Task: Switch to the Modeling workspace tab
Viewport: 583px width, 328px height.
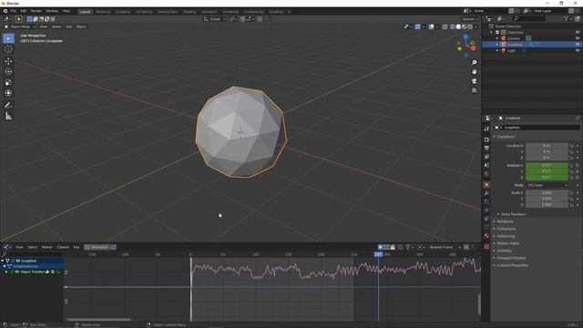Action: (103, 12)
